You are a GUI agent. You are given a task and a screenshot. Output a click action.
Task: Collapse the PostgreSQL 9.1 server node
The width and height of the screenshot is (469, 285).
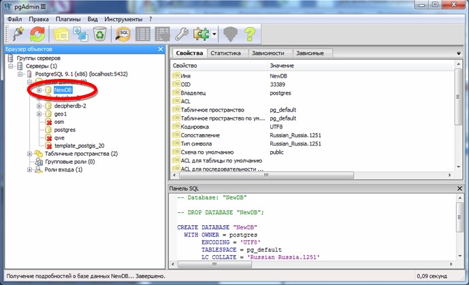(20, 73)
